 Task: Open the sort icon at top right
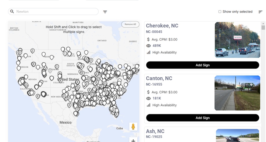[x=260, y=12]
